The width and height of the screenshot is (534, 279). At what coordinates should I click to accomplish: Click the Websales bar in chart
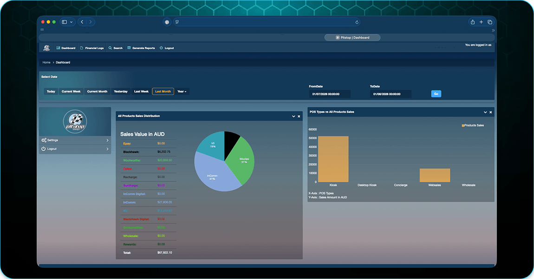click(x=435, y=175)
